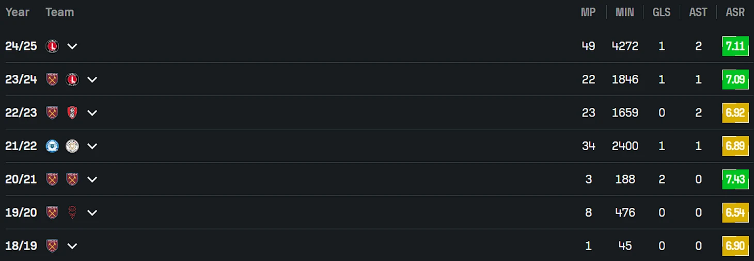
Task: Expand the 23/24 season details chevron
Action: [92, 79]
